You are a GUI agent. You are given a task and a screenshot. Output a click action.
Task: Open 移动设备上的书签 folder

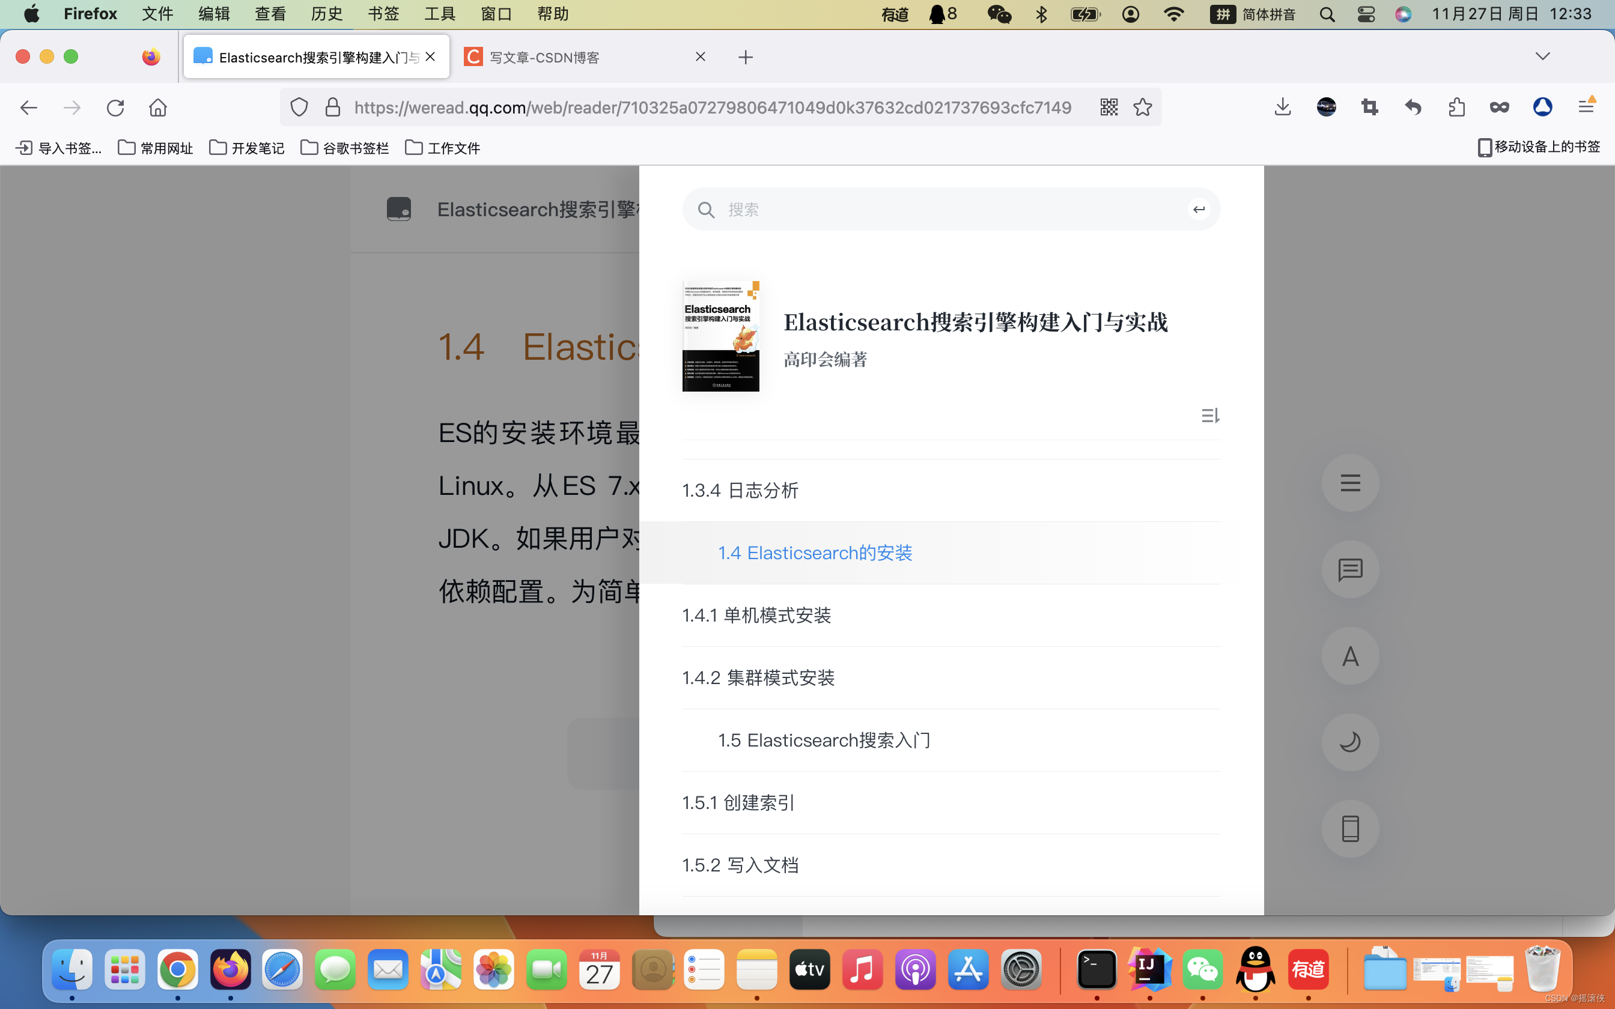point(1539,147)
